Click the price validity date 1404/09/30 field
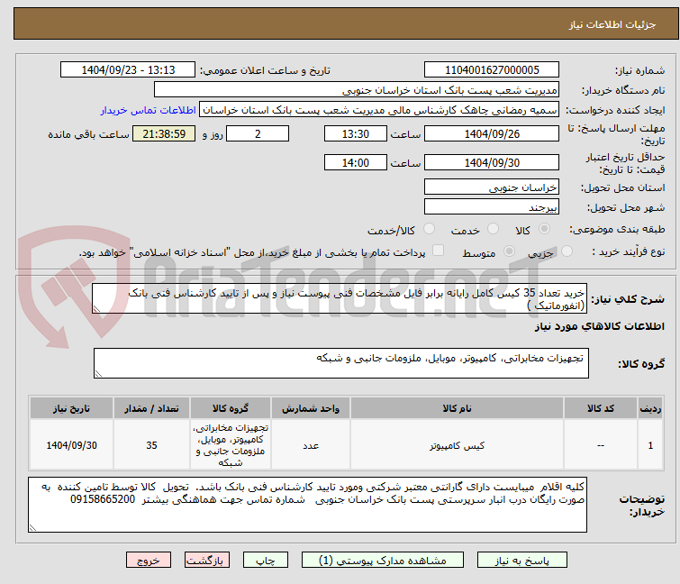Viewport: 680px width, 584px height. pos(492,163)
